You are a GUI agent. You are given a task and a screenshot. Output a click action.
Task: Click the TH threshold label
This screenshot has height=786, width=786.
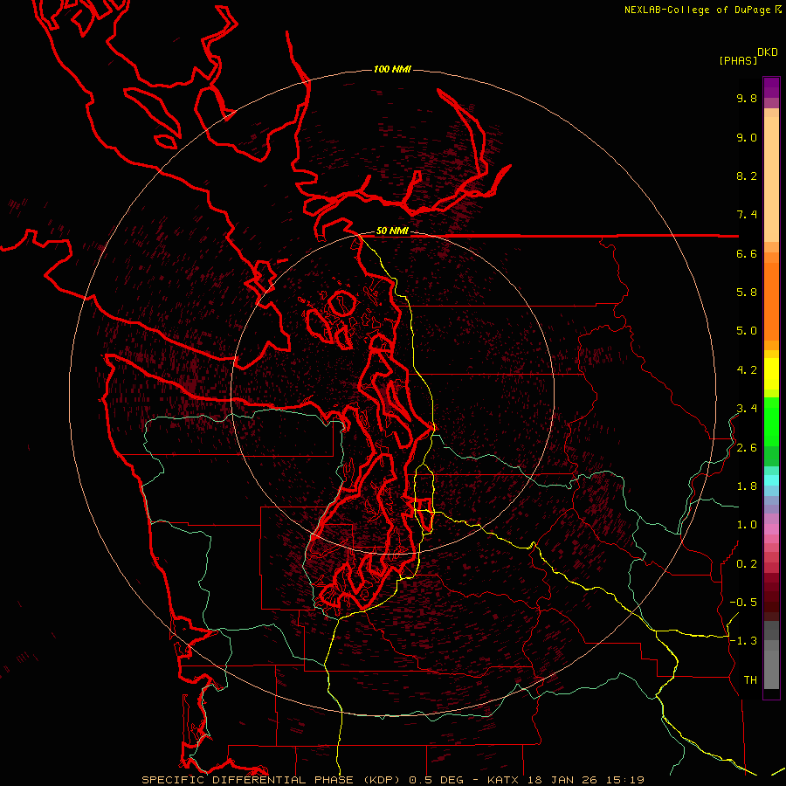(750, 680)
